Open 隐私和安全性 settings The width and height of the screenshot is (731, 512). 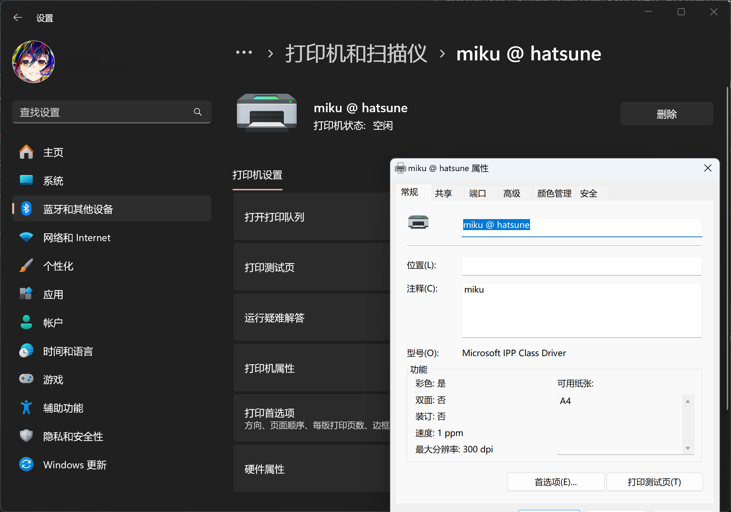(111, 436)
